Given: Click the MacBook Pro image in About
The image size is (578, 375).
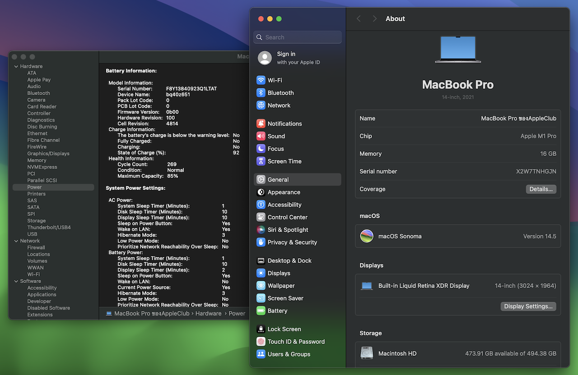Looking at the screenshot, I should click(x=458, y=50).
